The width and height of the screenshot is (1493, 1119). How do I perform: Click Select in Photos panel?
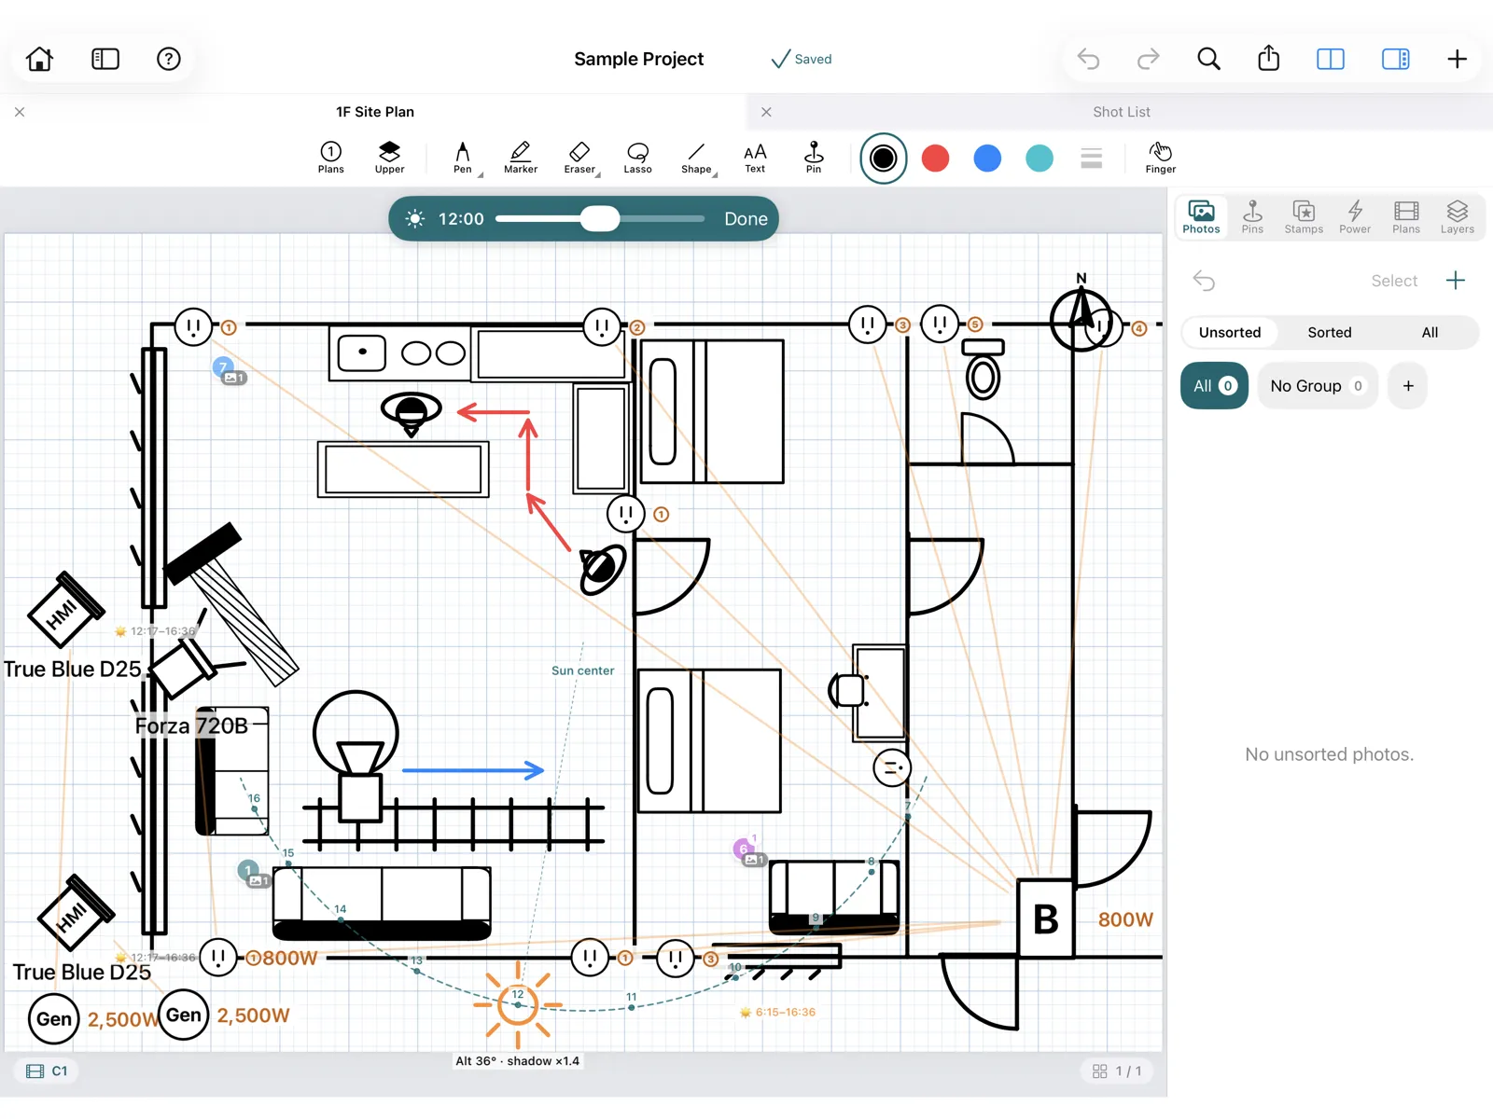point(1394,281)
